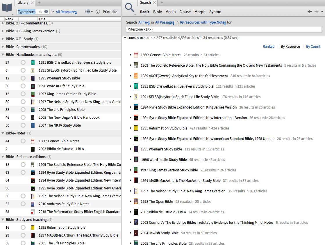Select the Basic search tab
Viewport: 325px width, 245px height.
pos(145,12)
